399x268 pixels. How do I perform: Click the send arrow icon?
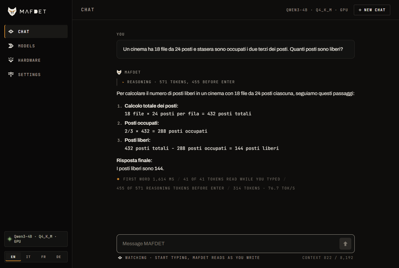click(x=345, y=244)
